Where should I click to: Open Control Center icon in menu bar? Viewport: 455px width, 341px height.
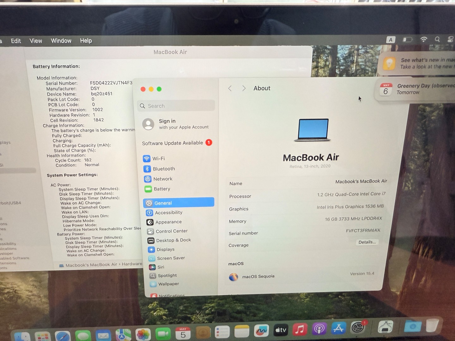point(451,39)
